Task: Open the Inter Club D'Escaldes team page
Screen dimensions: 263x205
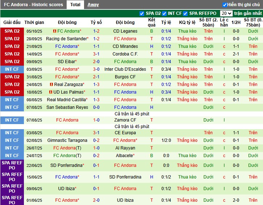Action: point(125,69)
